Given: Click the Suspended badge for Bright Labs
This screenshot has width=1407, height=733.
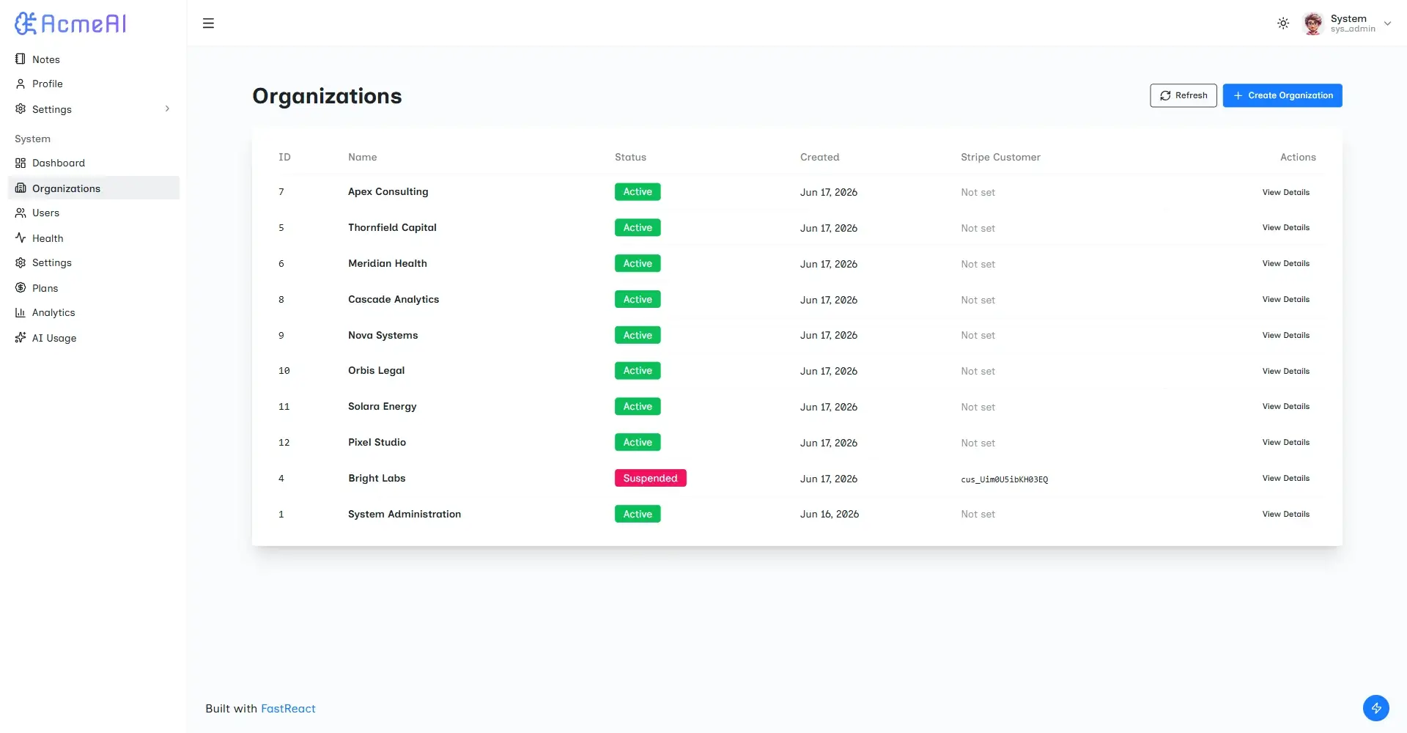Looking at the screenshot, I should (650, 478).
